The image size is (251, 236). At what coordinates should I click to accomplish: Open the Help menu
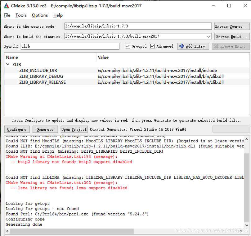(58, 15)
